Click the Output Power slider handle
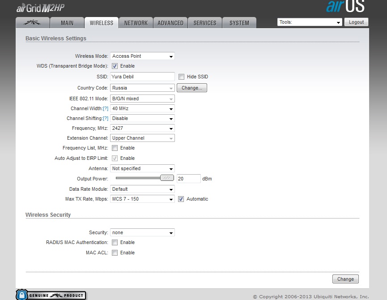Image resolution: width=387 pixels, height=300 pixels. coord(167,178)
